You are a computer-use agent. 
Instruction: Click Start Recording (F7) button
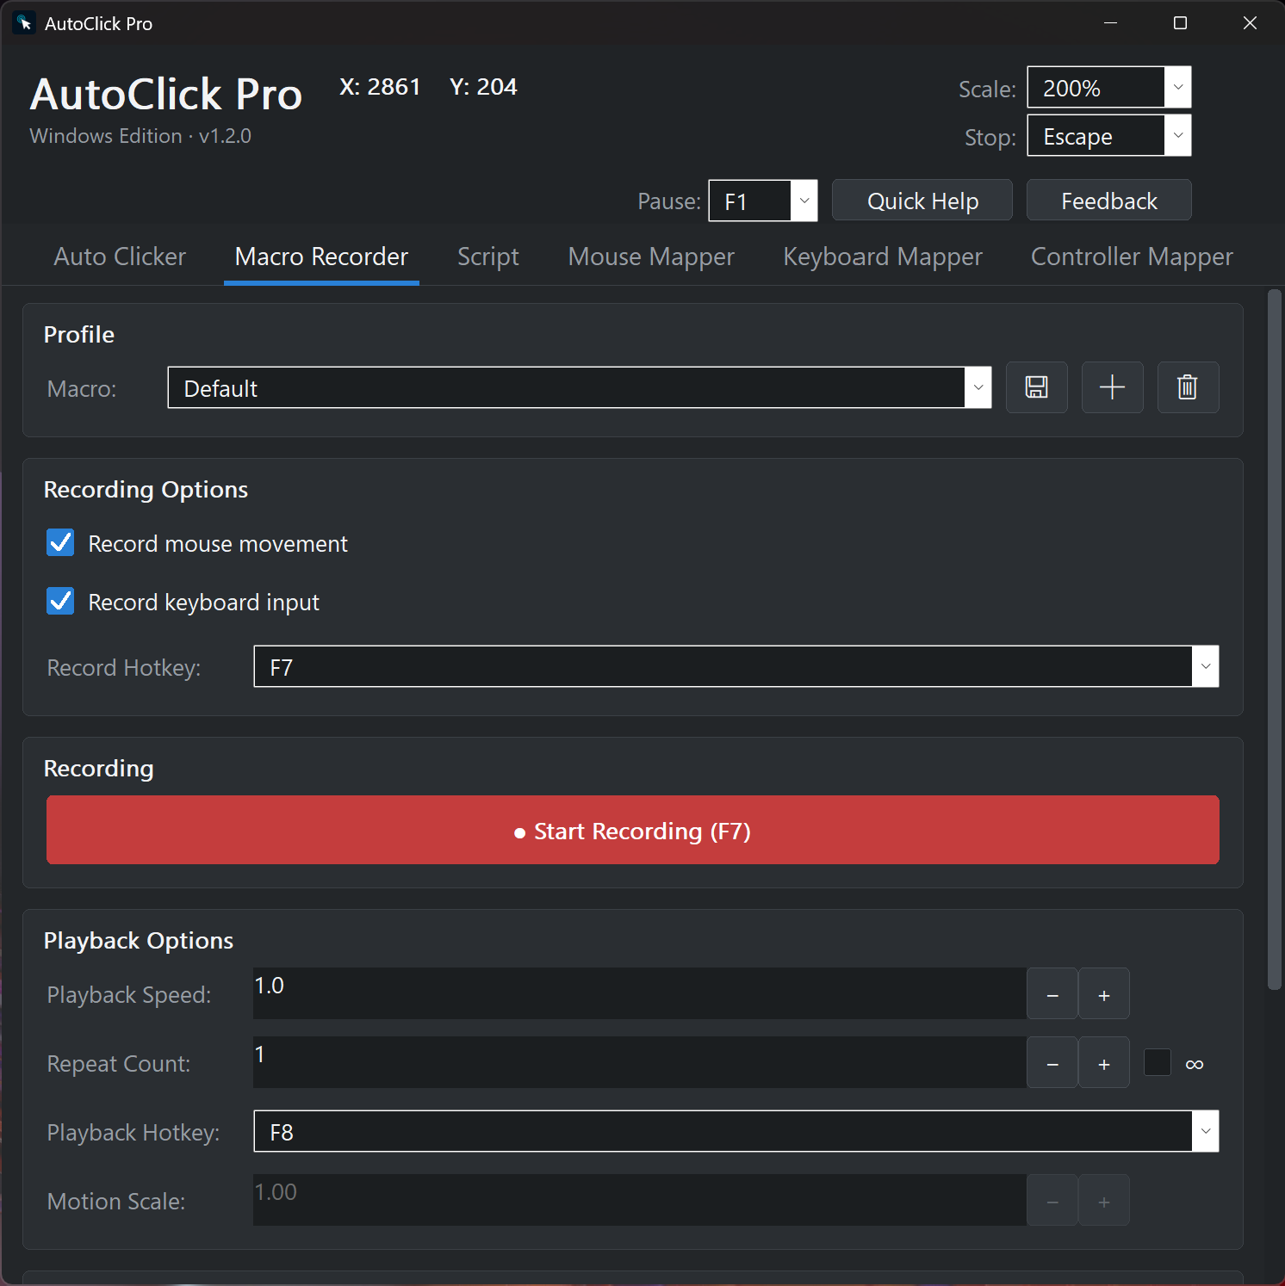click(x=632, y=830)
